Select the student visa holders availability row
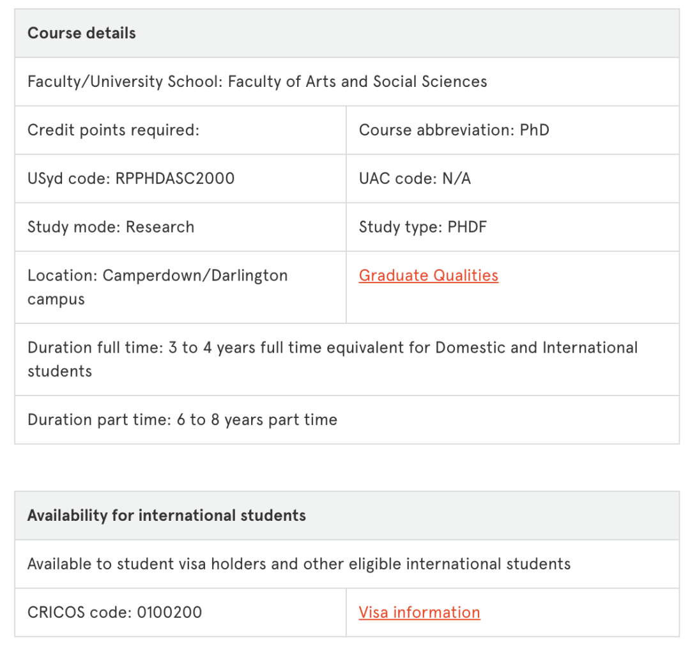690x655 pixels. pyautogui.click(x=299, y=564)
